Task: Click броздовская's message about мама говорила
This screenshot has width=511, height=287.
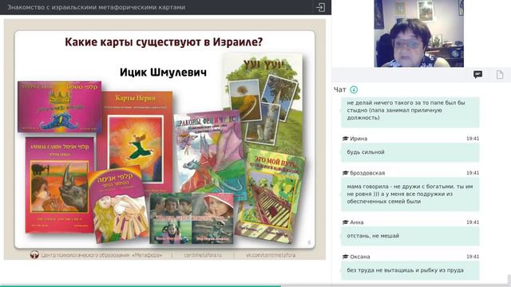Action: (410, 195)
